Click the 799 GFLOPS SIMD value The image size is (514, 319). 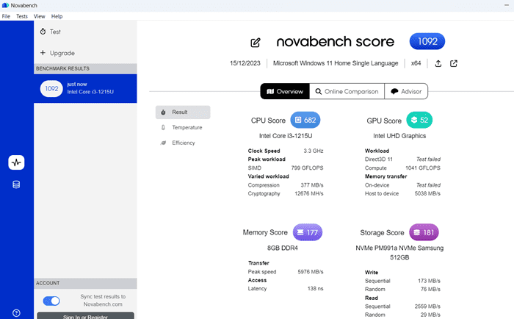[307, 168]
